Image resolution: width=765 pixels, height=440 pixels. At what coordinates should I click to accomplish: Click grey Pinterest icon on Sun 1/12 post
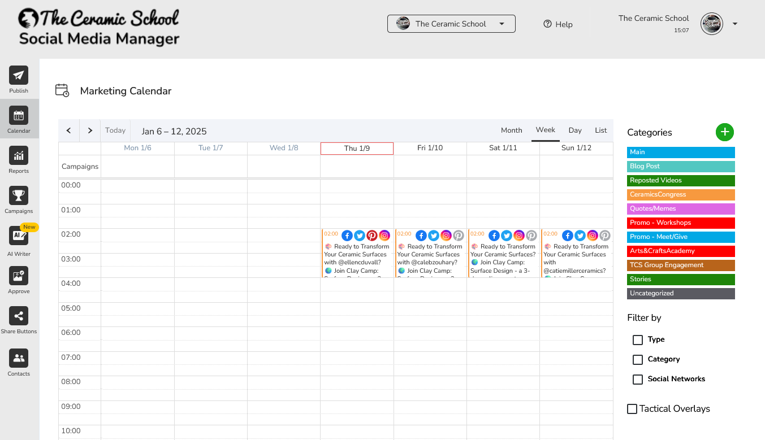pos(605,236)
